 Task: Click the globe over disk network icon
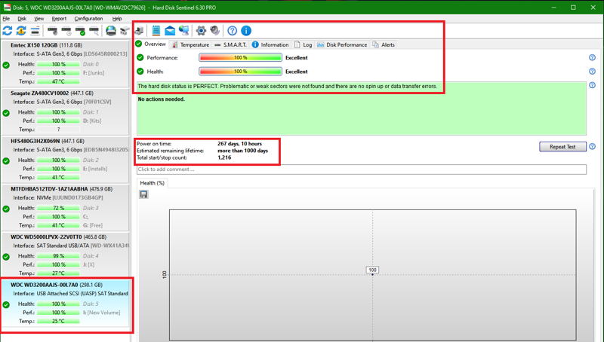(x=111, y=31)
